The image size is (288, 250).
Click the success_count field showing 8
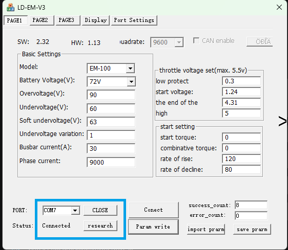[251, 205]
